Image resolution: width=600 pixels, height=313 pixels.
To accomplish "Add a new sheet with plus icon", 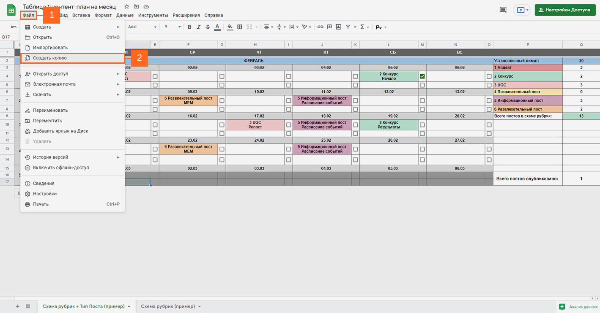I will tap(18, 306).
